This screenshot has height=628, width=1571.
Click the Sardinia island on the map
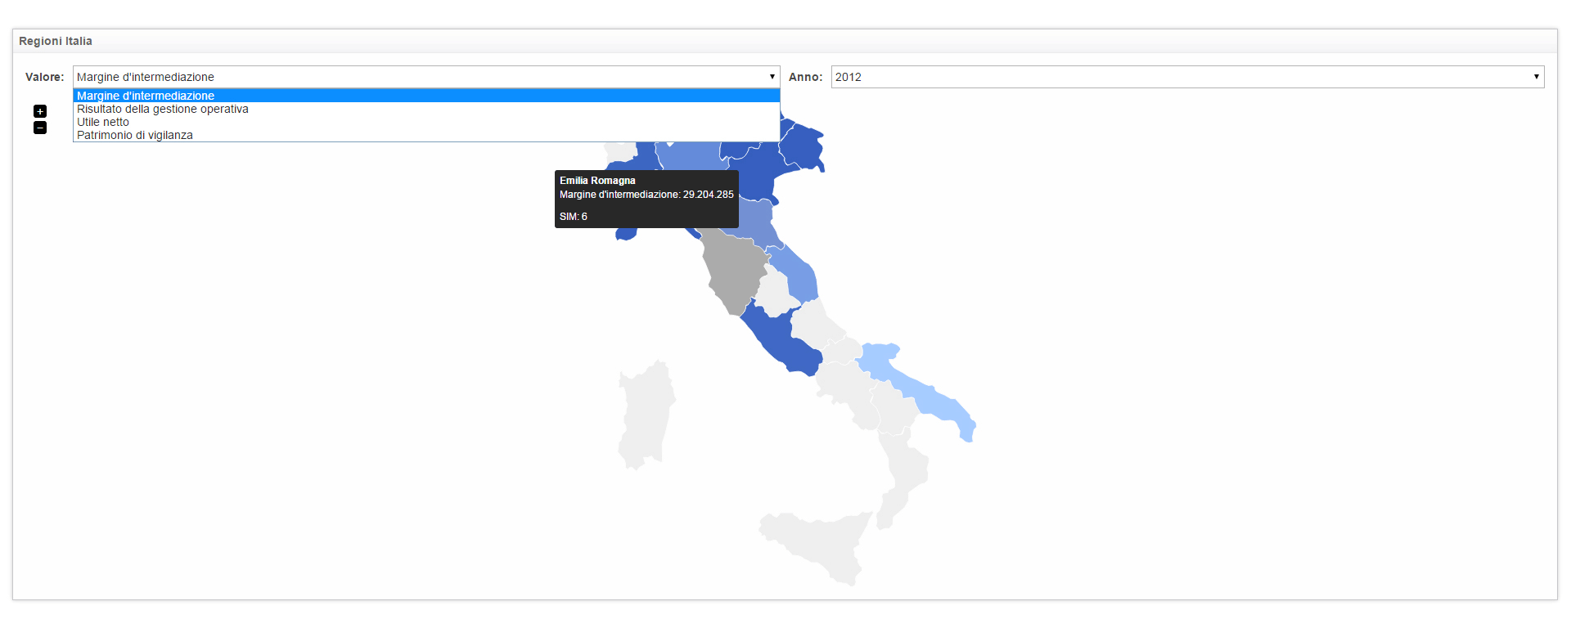(646, 415)
